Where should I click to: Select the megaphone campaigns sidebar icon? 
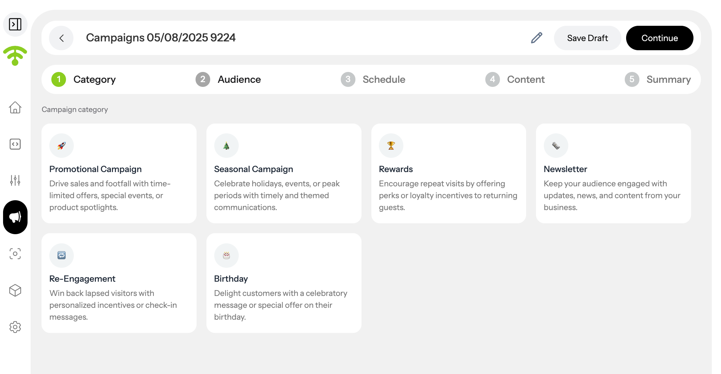click(15, 217)
